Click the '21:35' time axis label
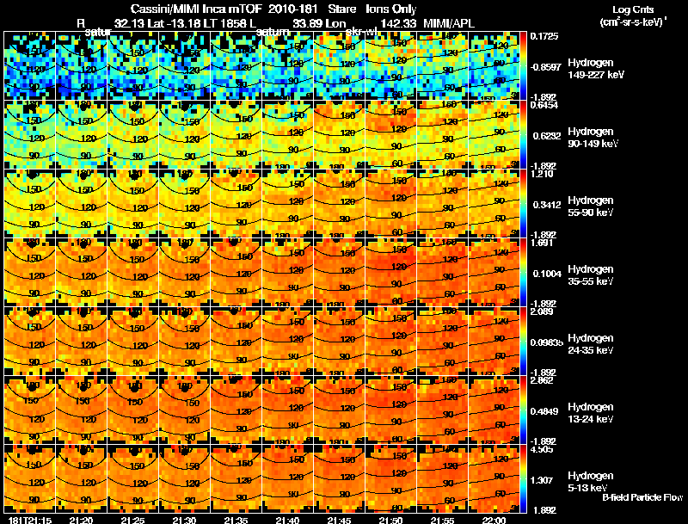This screenshot has width=688, height=524. coord(236,520)
